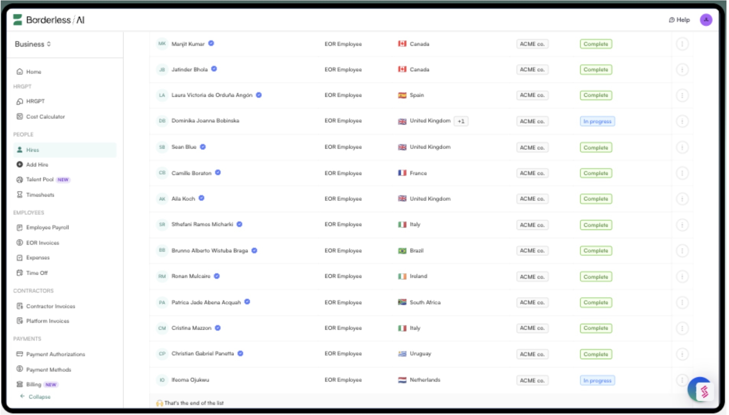Click the In progress status for Dominika
The image size is (729, 415).
pyautogui.click(x=597, y=122)
